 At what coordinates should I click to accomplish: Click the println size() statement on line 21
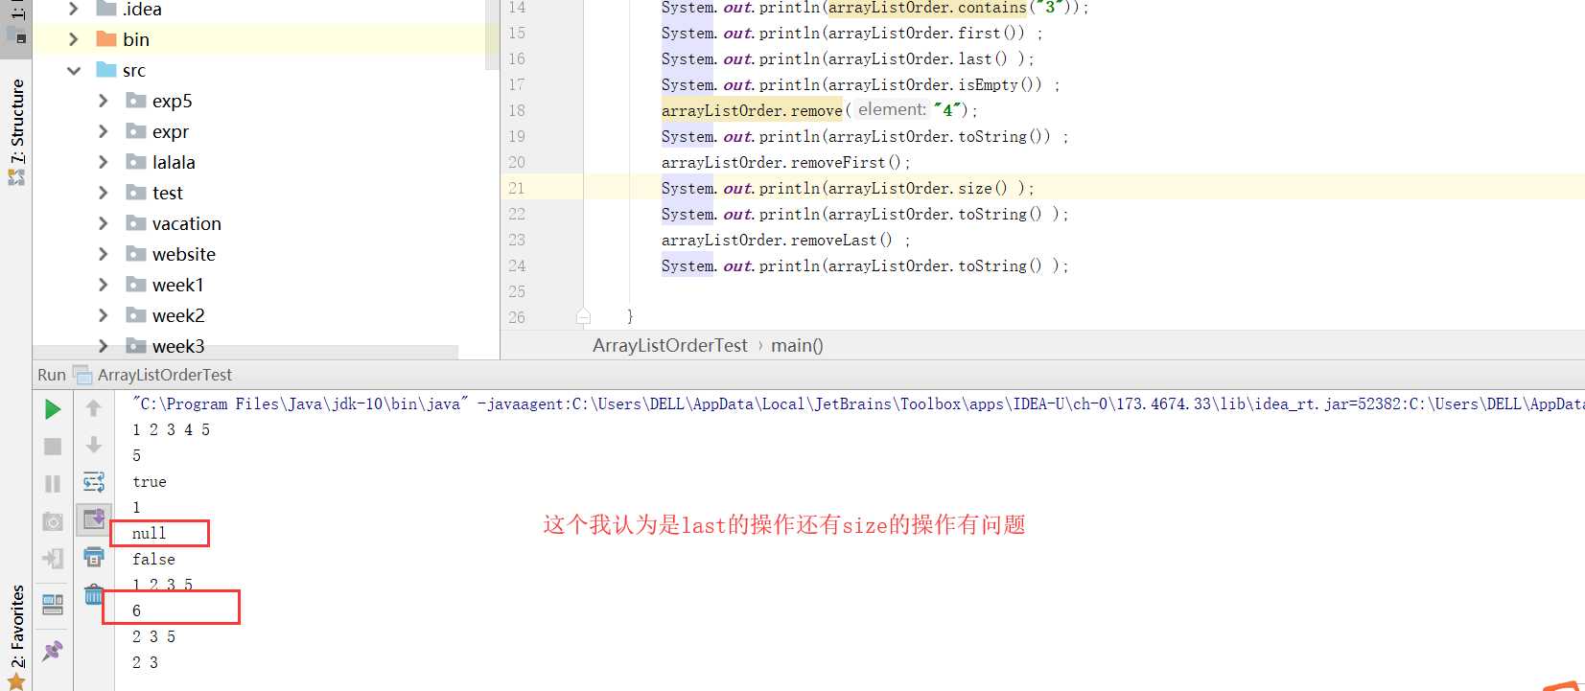click(848, 188)
